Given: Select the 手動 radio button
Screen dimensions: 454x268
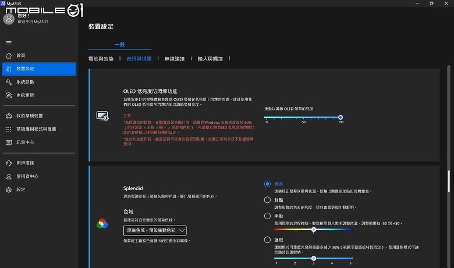Looking at the screenshot, I should pos(267,216).
